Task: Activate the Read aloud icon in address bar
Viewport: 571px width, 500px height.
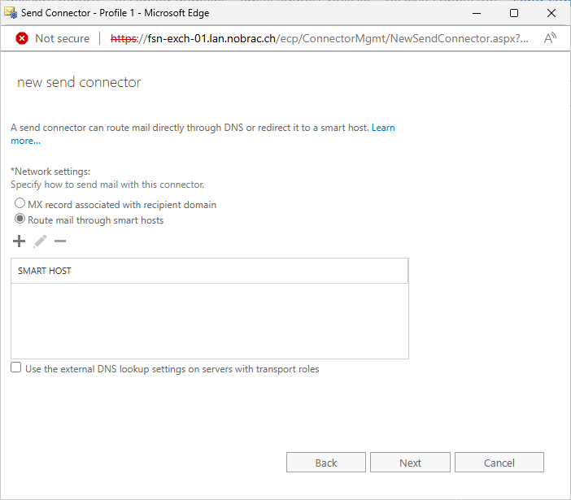Action: pyautogui.click(x=550, y=38)
